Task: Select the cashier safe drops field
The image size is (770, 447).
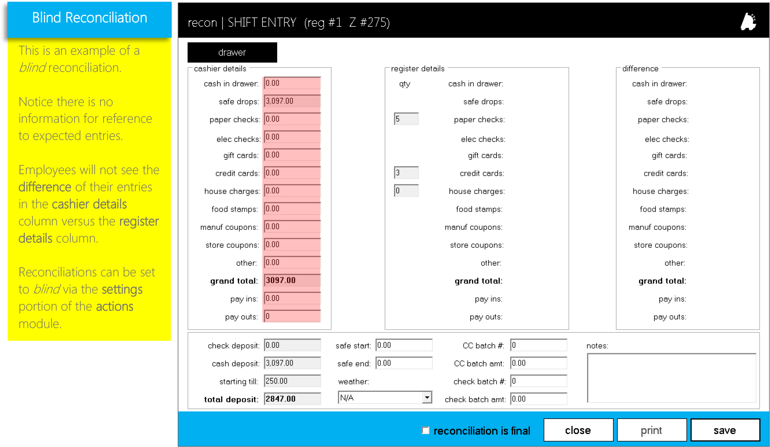Action: [x=292, y=101]
